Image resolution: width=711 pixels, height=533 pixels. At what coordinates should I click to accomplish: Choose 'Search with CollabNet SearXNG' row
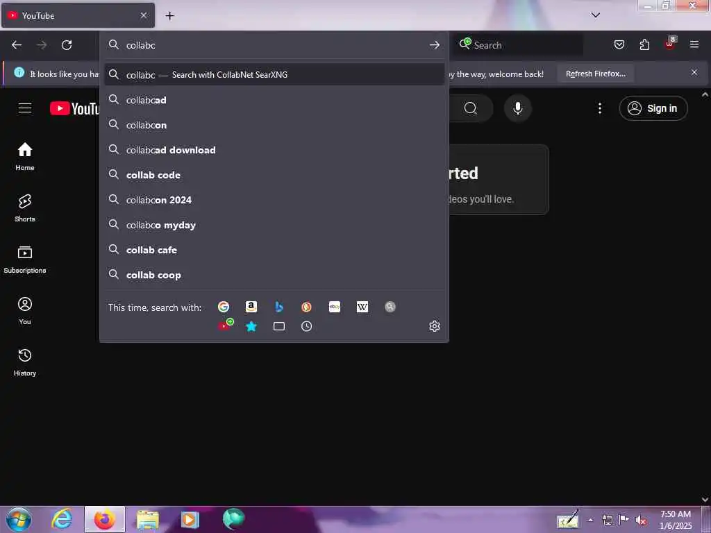274,74
